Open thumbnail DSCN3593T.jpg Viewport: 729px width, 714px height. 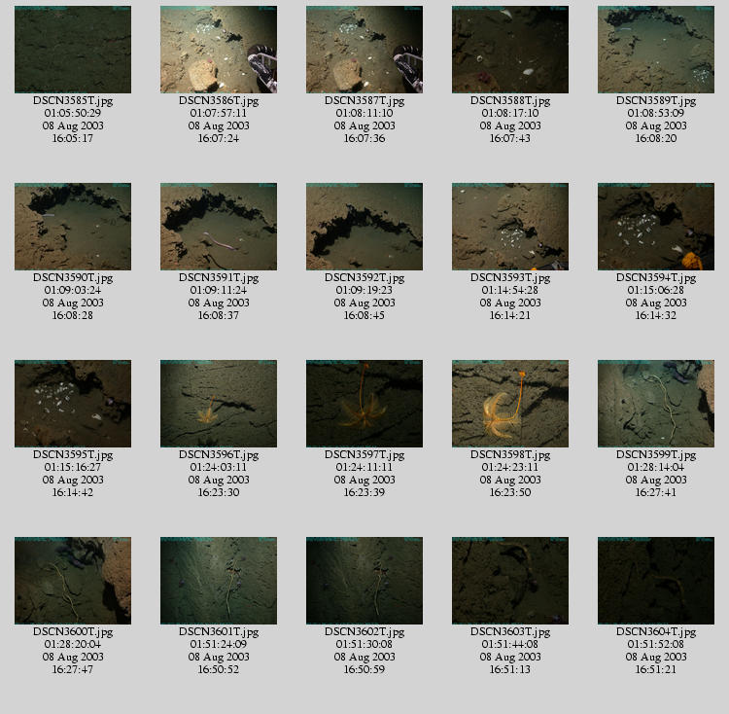click(510, 227)
